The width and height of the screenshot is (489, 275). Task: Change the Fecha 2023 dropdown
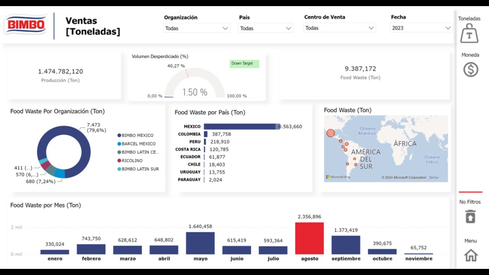click(421, 28)
